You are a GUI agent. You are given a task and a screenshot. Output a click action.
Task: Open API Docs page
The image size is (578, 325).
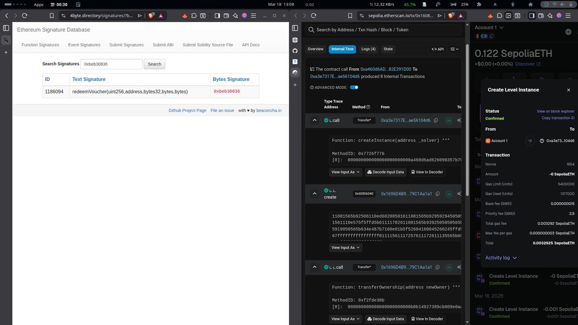tap(250, 45)
